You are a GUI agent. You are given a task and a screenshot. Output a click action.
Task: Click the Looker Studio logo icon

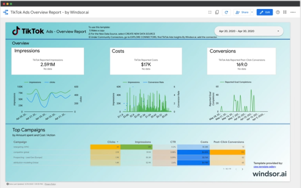tap(6, 12)
